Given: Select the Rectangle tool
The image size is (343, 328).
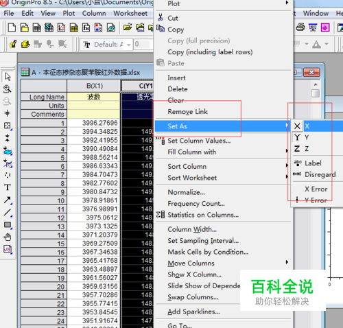Looking at the screenshot, I should pos(8,225).
